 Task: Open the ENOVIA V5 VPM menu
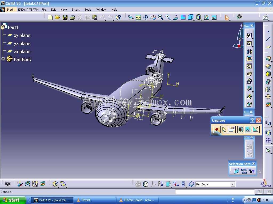[28, 10]
